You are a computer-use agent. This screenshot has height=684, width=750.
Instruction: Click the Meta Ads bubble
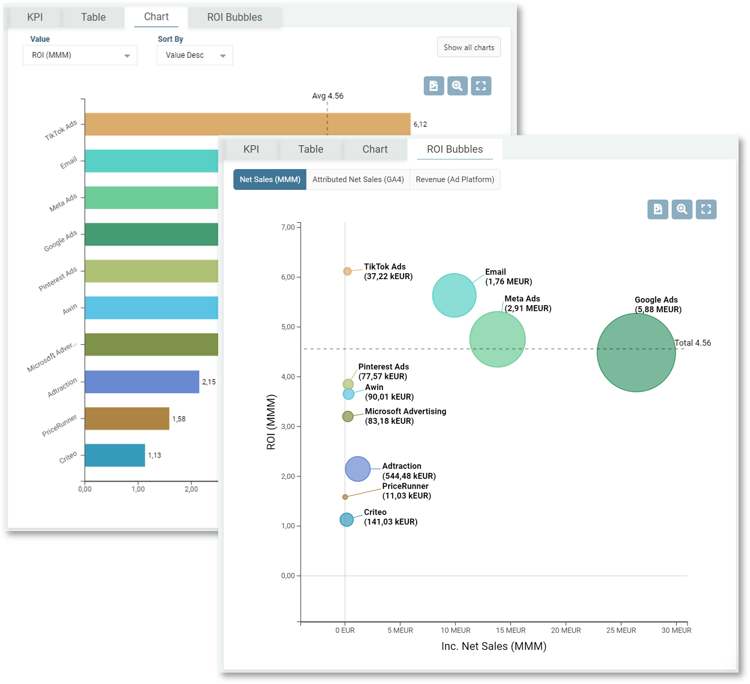click(x=497, y=339)
